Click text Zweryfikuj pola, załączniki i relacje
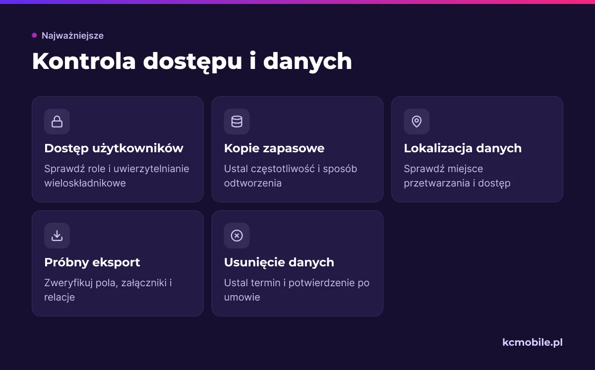 click(108, 290)
